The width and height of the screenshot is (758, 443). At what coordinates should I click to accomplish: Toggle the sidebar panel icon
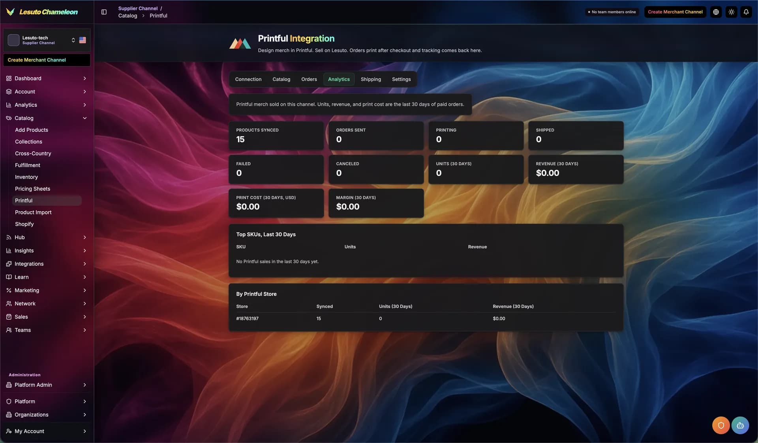tap(104, 12)
